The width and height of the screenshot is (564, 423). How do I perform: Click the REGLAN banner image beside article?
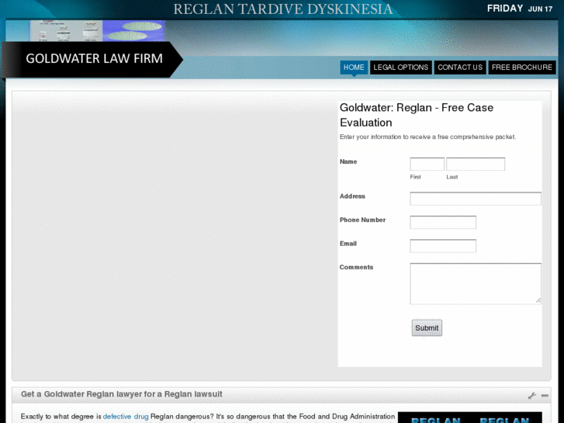(470, 418)
